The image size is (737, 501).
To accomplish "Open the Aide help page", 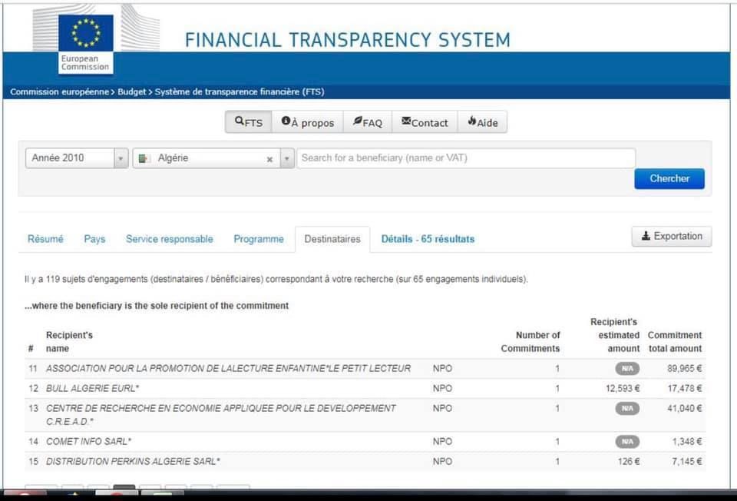I will 482,122.
